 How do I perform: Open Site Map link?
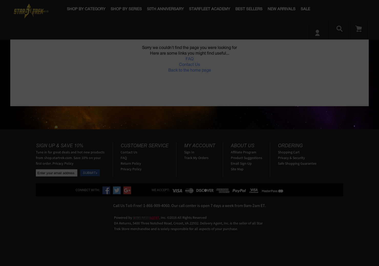click(x=237, y=169)
